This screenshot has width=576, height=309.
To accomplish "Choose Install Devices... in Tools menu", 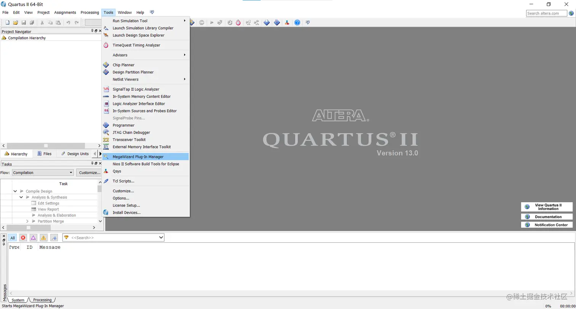I will click(145, 213).
